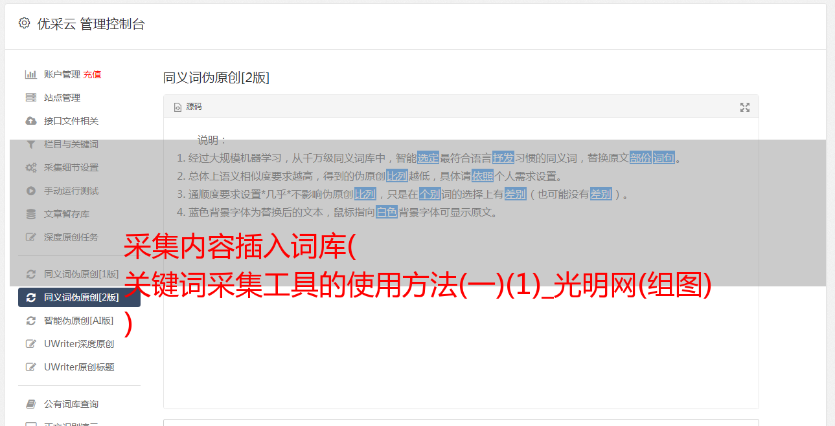835x426 pixels.
Task: Open the UWriter原创标题 menu entry
Action: (79, 367)
